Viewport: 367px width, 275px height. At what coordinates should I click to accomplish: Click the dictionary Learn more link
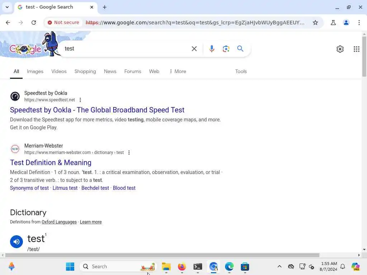pyautogui.click(x=91, y=222)
